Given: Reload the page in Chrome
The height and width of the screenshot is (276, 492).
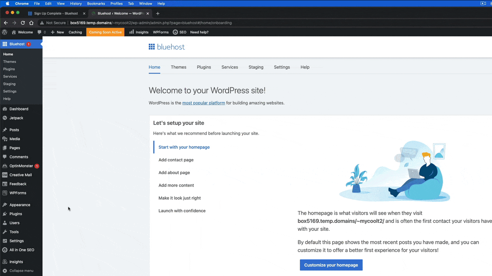Looking at the screenshot, I should click(23, 23).
